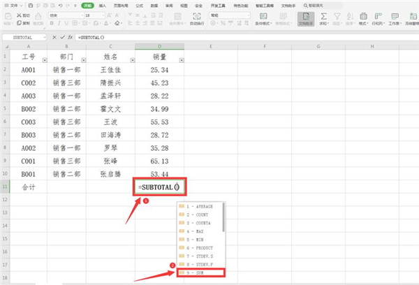Toggle Bold formatting
This screenshot has height=285, width=419.
click(x=52, y=23)
